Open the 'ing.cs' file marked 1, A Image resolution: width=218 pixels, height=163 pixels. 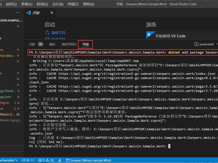pos(4,103)
